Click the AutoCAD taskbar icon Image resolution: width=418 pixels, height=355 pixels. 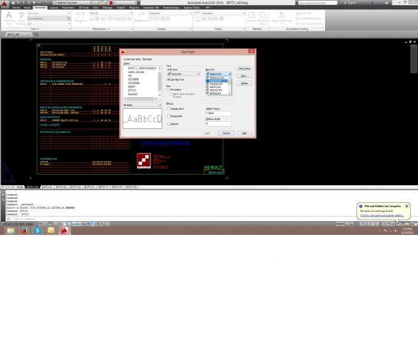65,231
